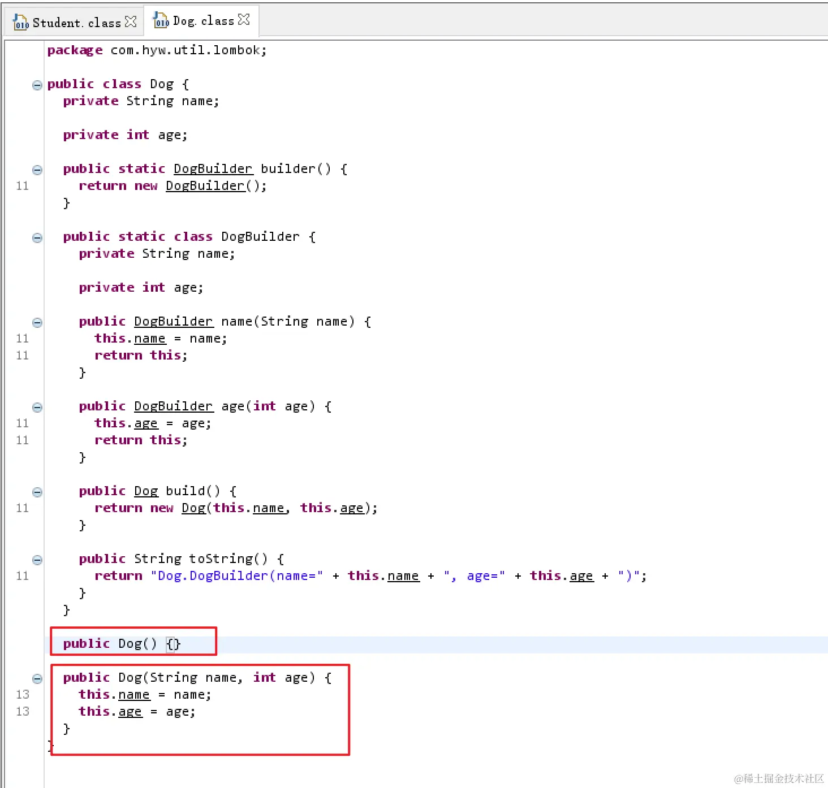Collapse the Dog build() method
Viewport: 828px width, 788px height.
[x=37, y=492]
